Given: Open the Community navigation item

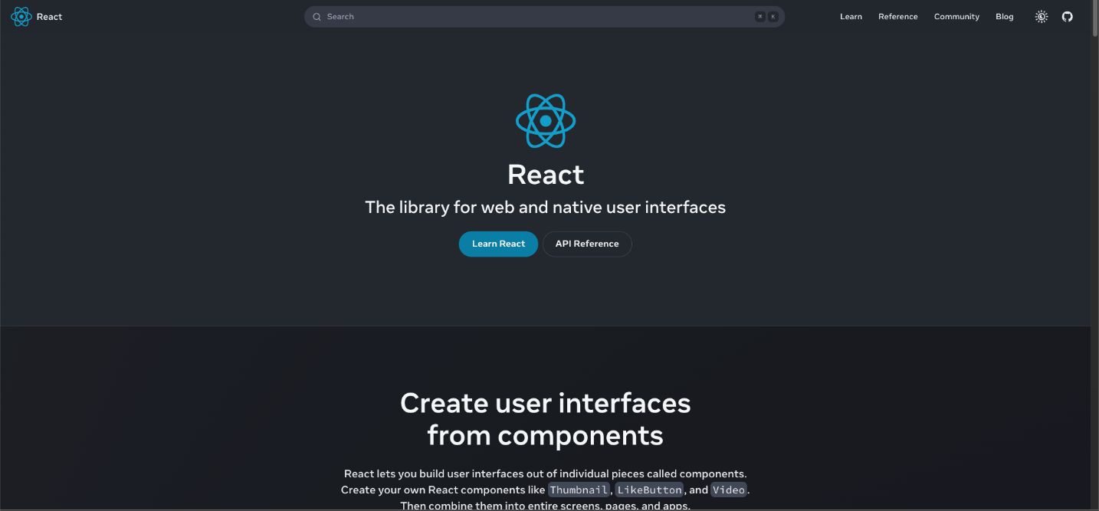Looking at the screenshot, I should (x=956, y=17).
